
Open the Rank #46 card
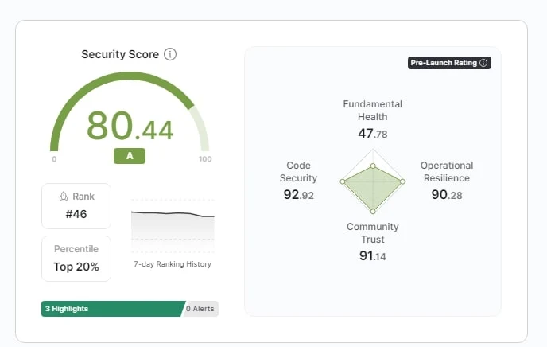(76, 206)
